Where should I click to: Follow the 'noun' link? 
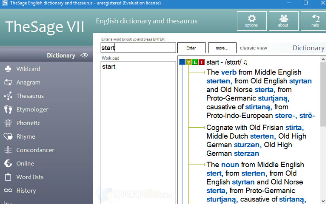pos(230,165)
